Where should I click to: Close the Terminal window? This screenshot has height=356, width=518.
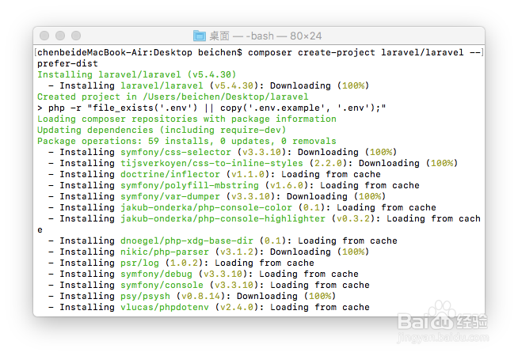tap(44, 36)
